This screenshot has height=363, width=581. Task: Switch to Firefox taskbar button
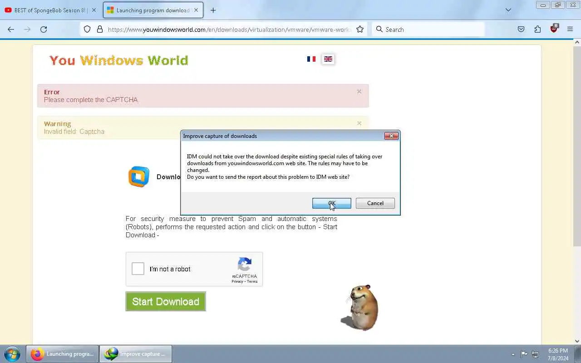coord(62,354)
